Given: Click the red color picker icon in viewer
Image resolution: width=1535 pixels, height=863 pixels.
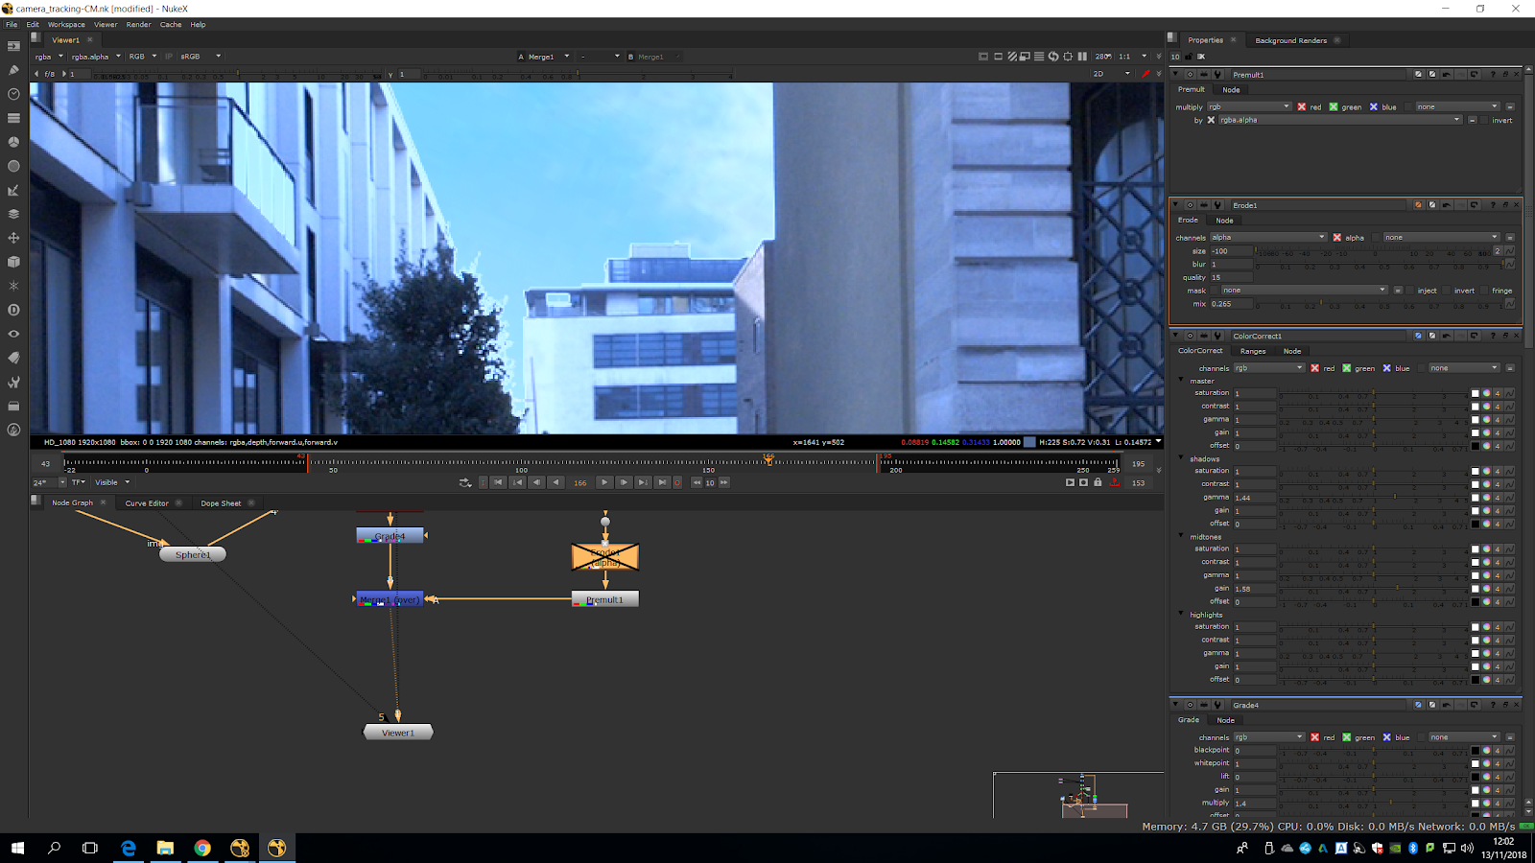Looking at the screenshot, I should [1145, 74].
